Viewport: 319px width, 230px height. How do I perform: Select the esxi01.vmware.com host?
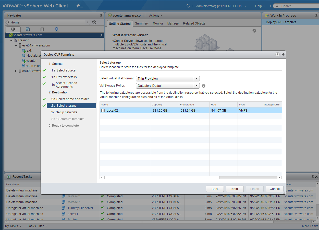36,45
